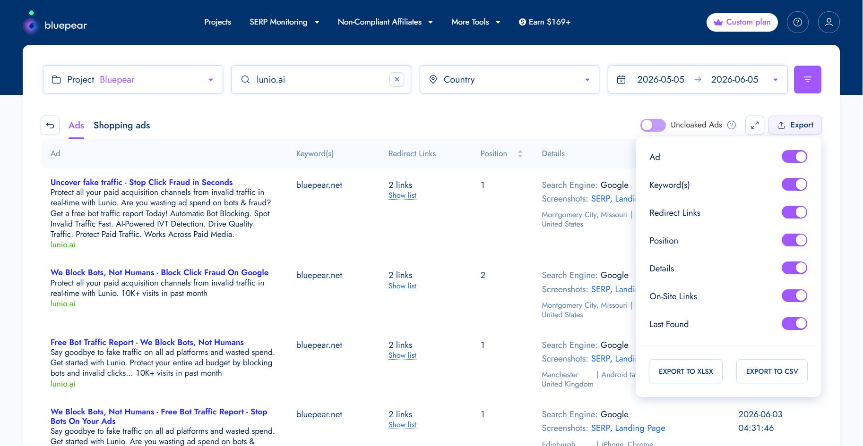Expand the SERP Monitoring menu
The height and width of the screenshot is (446, 863).
[284, 22]
